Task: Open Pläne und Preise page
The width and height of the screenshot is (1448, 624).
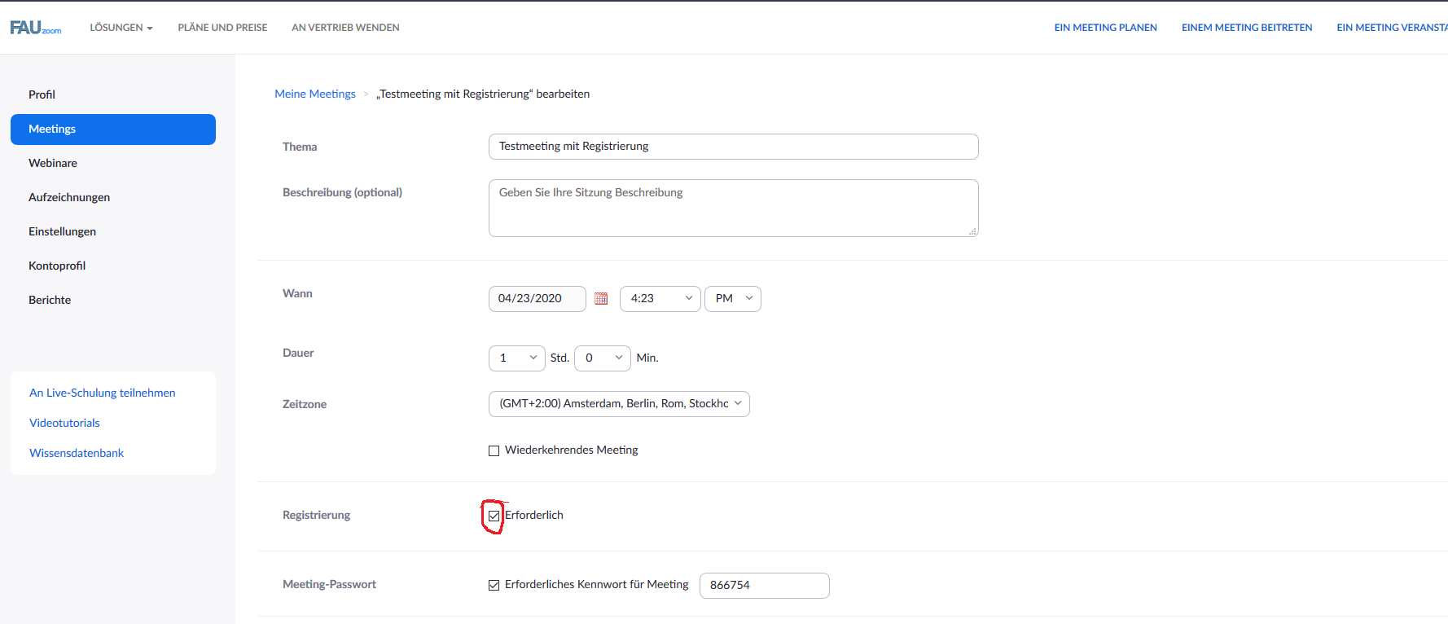Action: [x=222, y=28]
